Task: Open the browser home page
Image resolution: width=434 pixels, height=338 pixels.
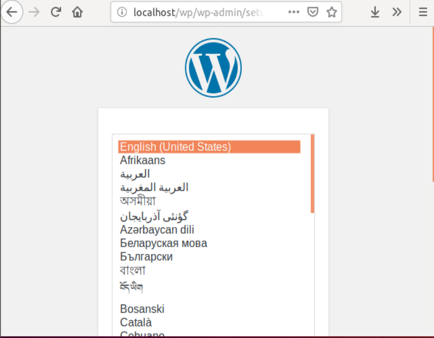Action: pyautogui.click(x=77, y=12)
